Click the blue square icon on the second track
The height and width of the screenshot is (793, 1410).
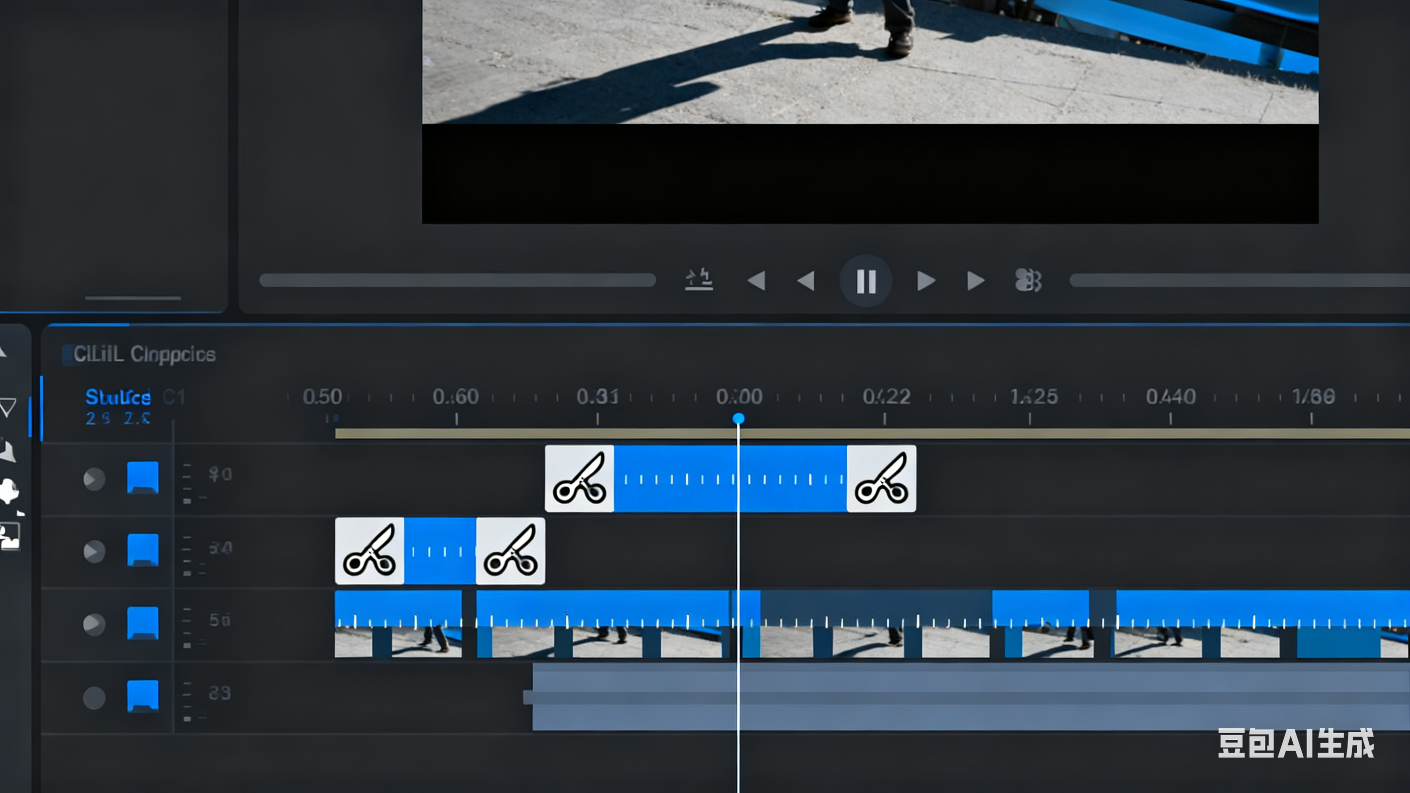pos(143,550)
